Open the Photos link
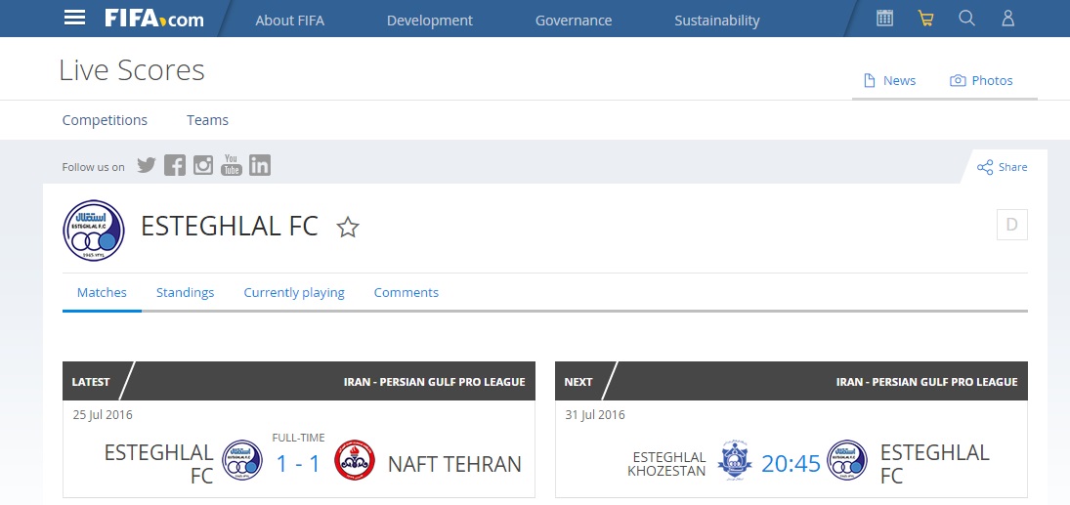1070x505 pixels. coord(981,80)
